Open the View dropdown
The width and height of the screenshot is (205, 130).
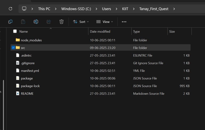point(105,22)
